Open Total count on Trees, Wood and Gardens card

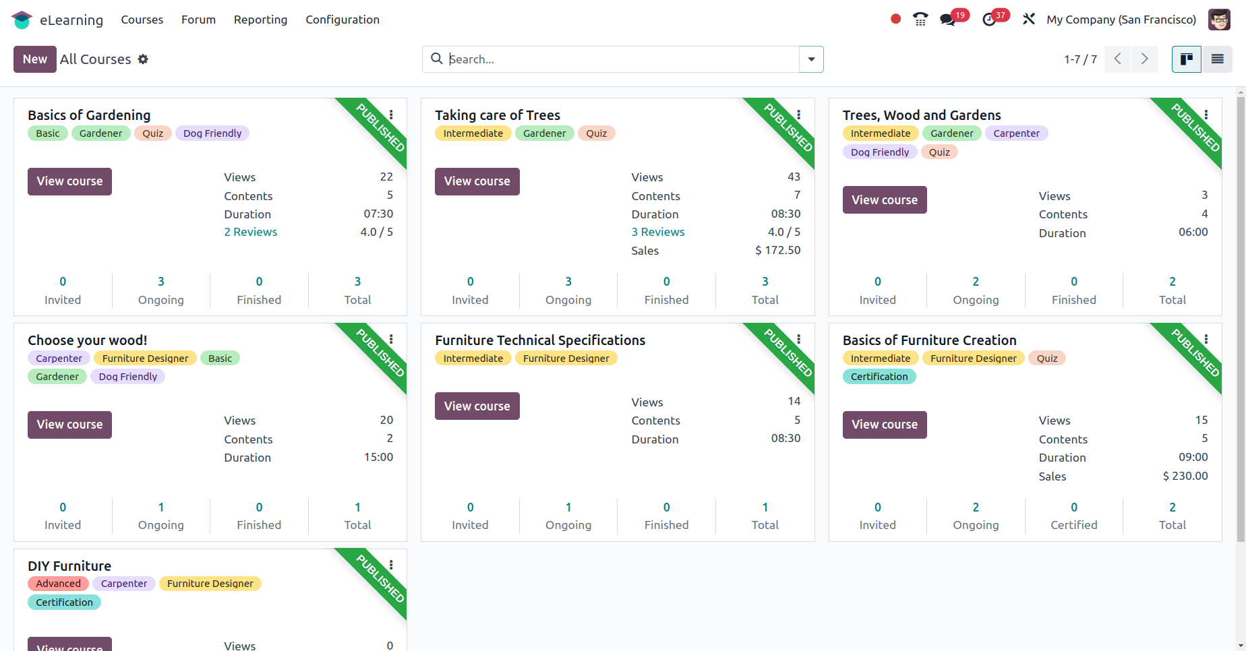[x=1173, y=290]
